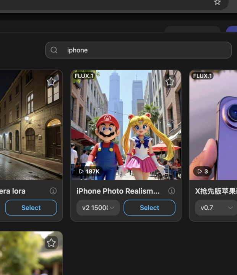237x275 pixels.
Task: Focus the search field containing iphone
Action: pos(138,50)
